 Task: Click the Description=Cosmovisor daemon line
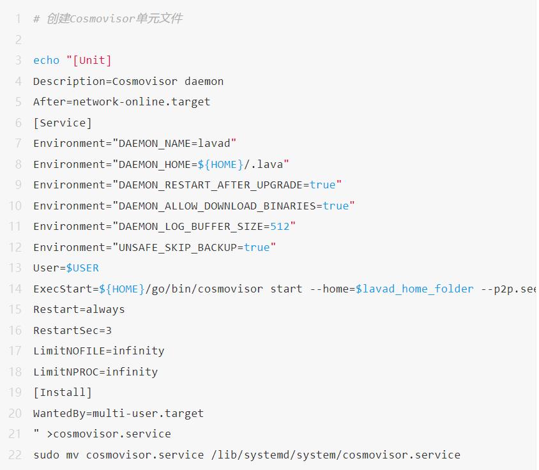(128, 81)
